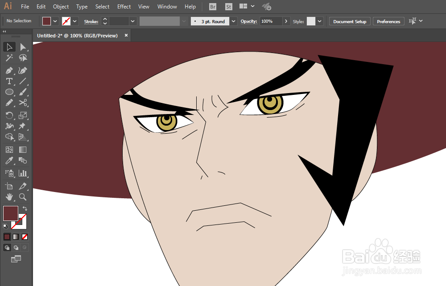Select the Slice tool

[23, 186]
